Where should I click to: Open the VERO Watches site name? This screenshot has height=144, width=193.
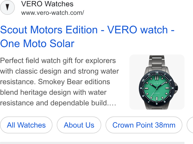point(47,4)
